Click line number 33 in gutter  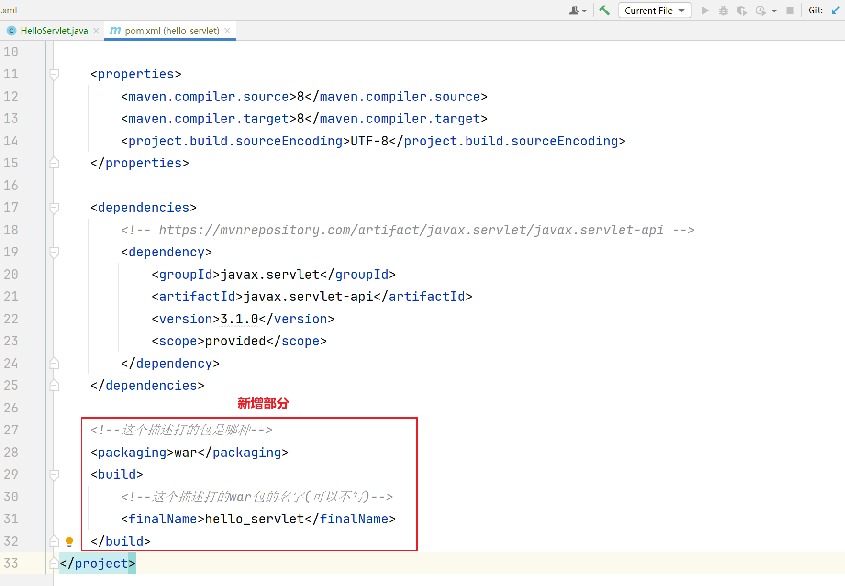tap(11, 564)
